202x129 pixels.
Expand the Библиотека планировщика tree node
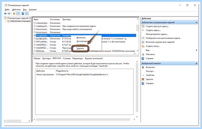tap(5, 21)
